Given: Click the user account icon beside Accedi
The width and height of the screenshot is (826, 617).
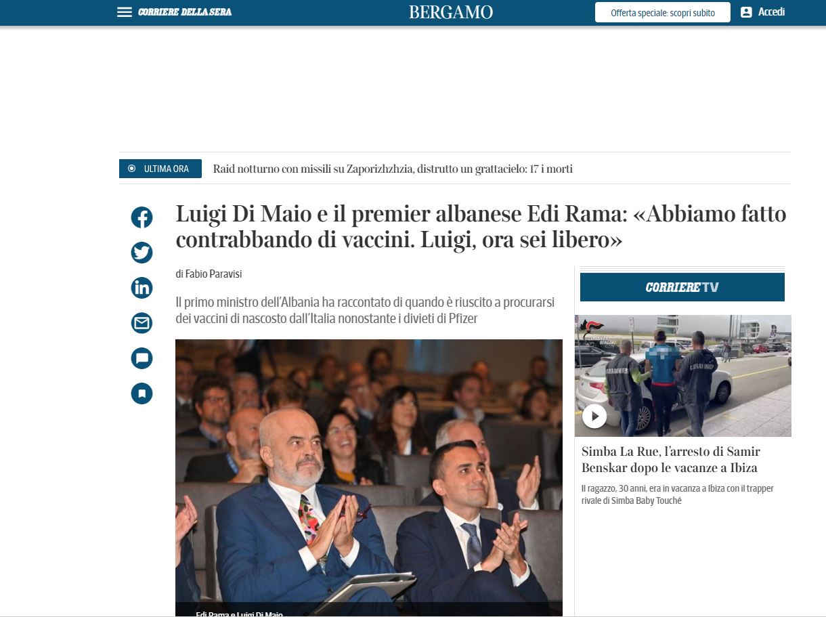Looking at the screenshot, I should 746,12.
